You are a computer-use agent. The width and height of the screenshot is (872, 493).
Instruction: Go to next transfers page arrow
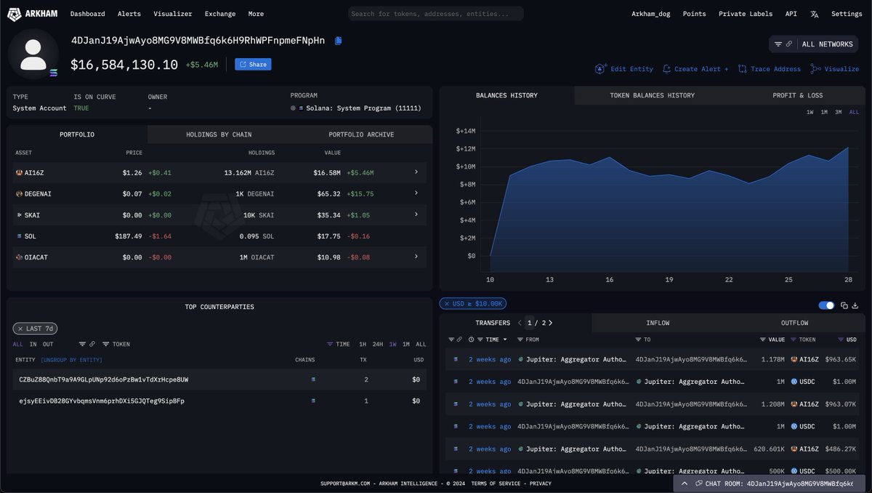coord(551,323)
